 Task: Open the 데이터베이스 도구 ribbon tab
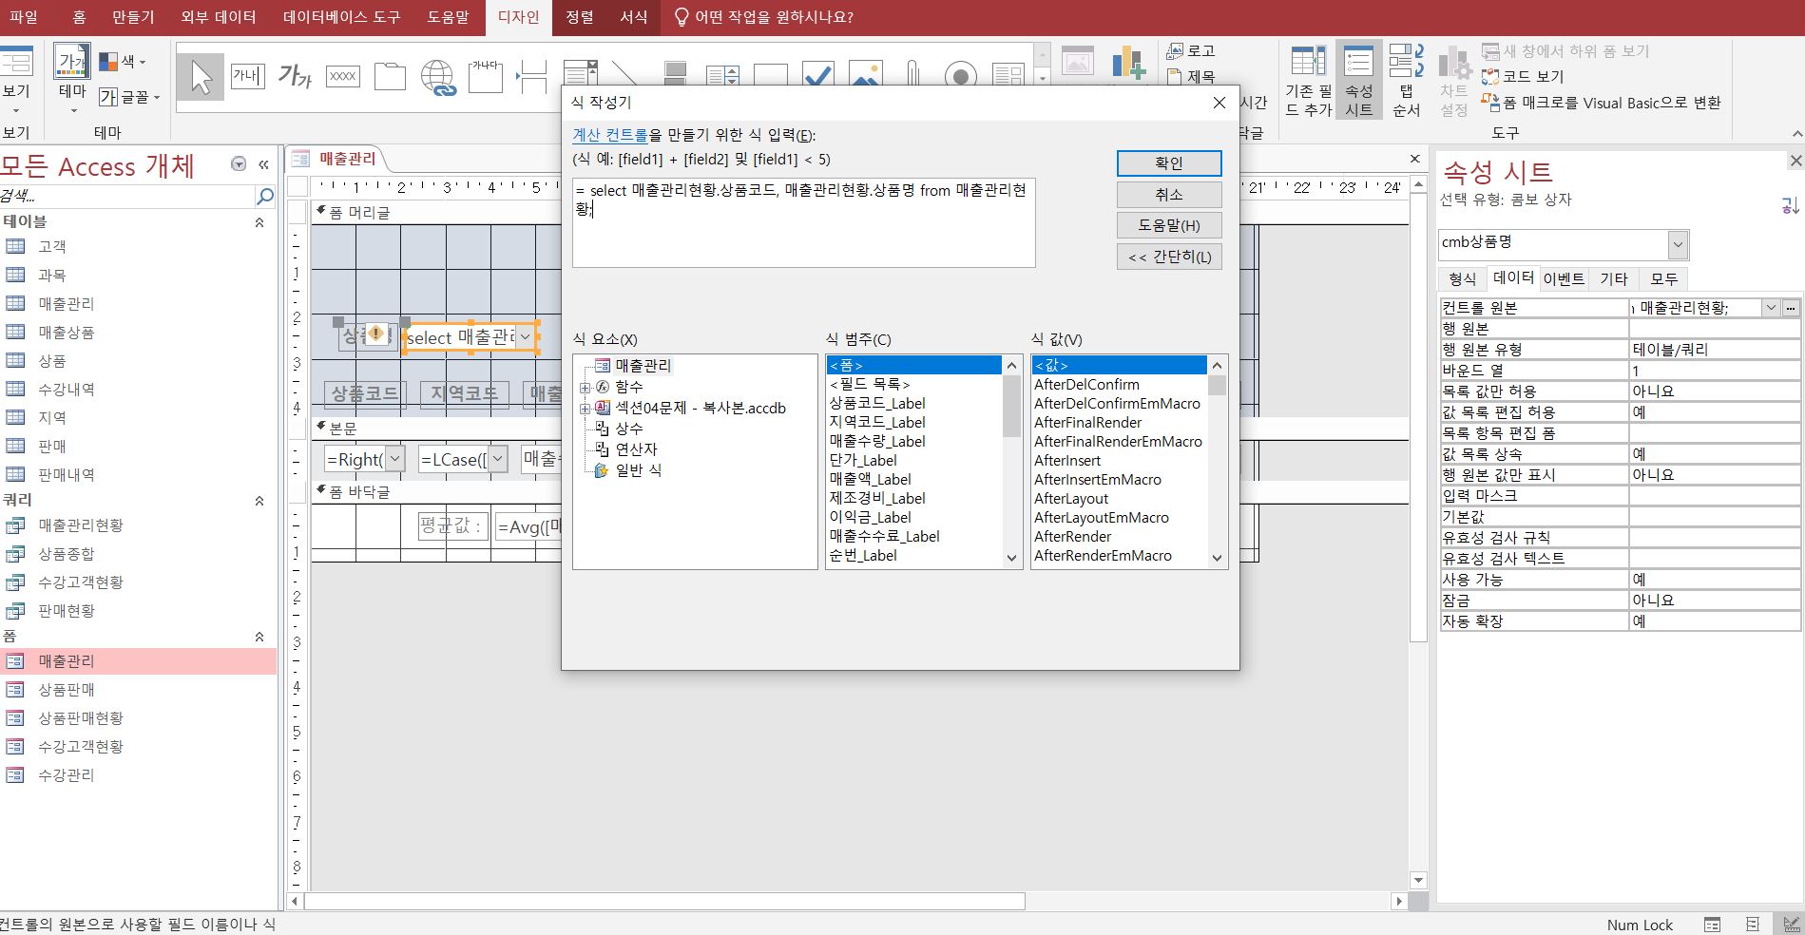(x=341, y=17)
